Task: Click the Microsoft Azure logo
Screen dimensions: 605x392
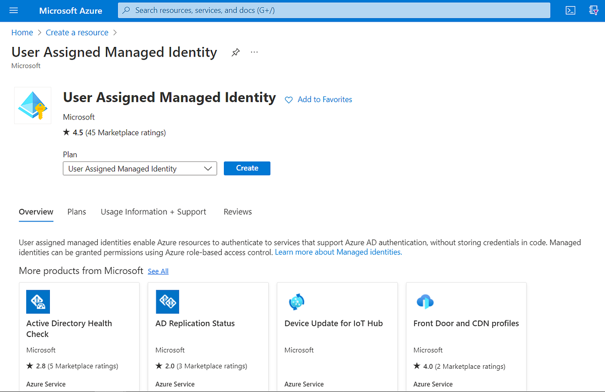Action: tap(71, 11)
